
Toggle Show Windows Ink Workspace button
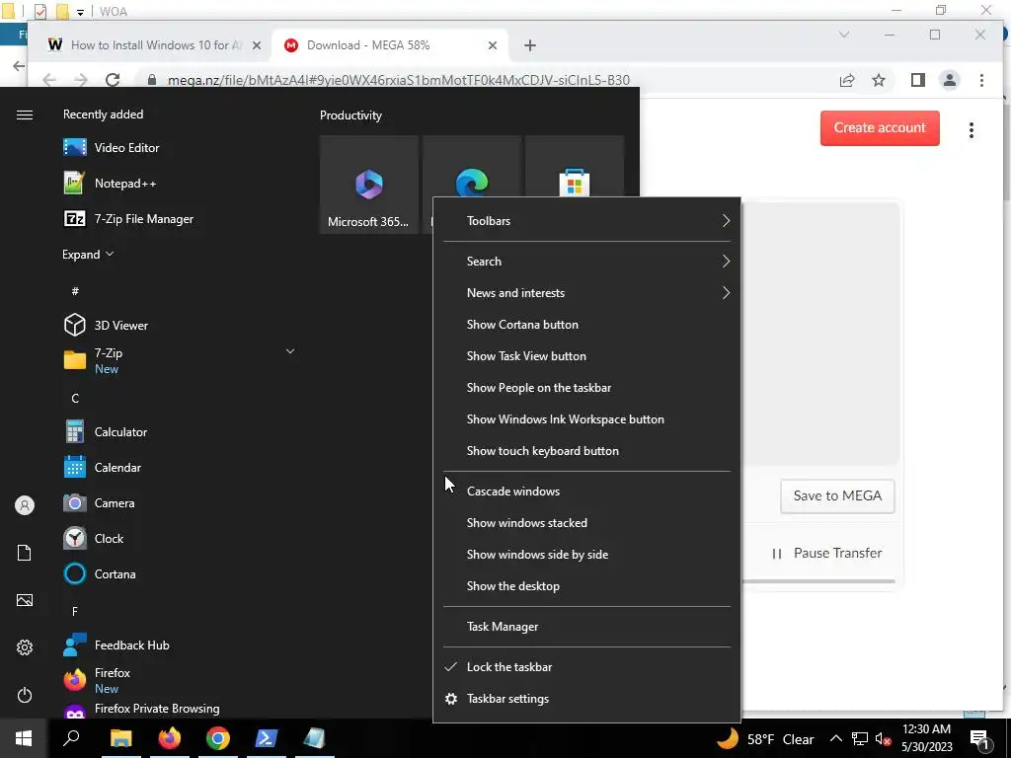(565, 419)
